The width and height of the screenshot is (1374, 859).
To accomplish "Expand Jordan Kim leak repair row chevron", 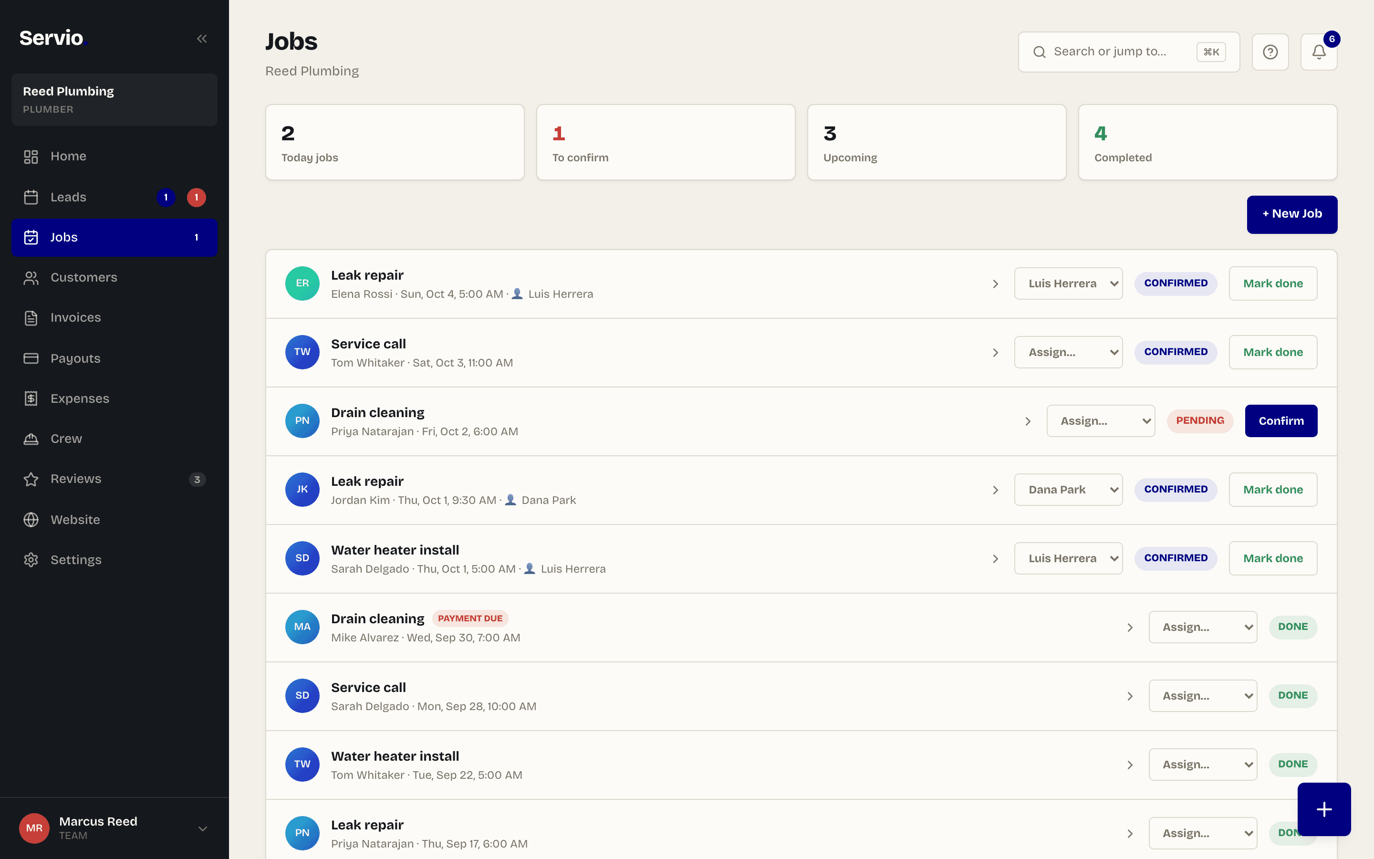I will [x=995, y=490].
